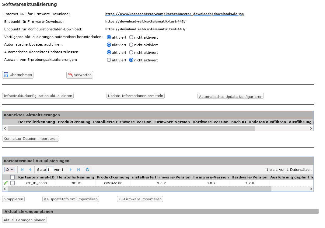Sort by Kartenterminal-ID column header

(36, 177)
